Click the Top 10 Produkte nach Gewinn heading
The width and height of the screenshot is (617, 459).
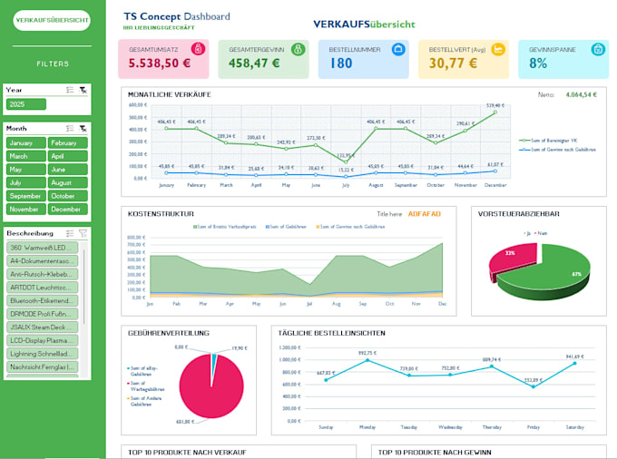(x=435, y=453)
